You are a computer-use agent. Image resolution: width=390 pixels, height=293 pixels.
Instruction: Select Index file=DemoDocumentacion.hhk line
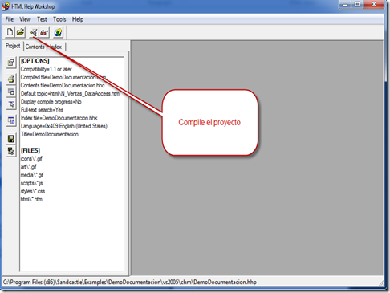coord(59,118)
